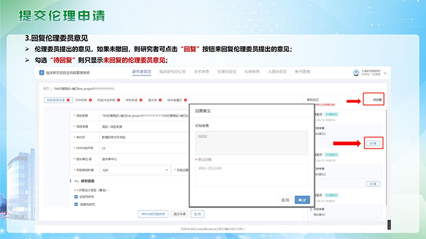Click red error icon on 初始审查申请 tab
Viewport: 426px width, 239px height.
68,100
